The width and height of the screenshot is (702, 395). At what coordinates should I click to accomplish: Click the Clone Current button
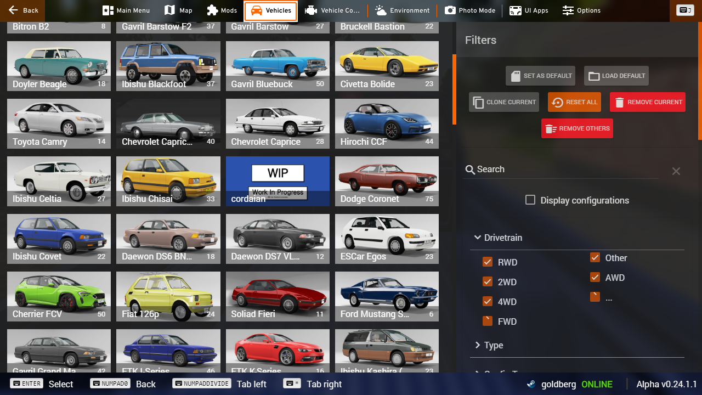click(x=504, y=102)
